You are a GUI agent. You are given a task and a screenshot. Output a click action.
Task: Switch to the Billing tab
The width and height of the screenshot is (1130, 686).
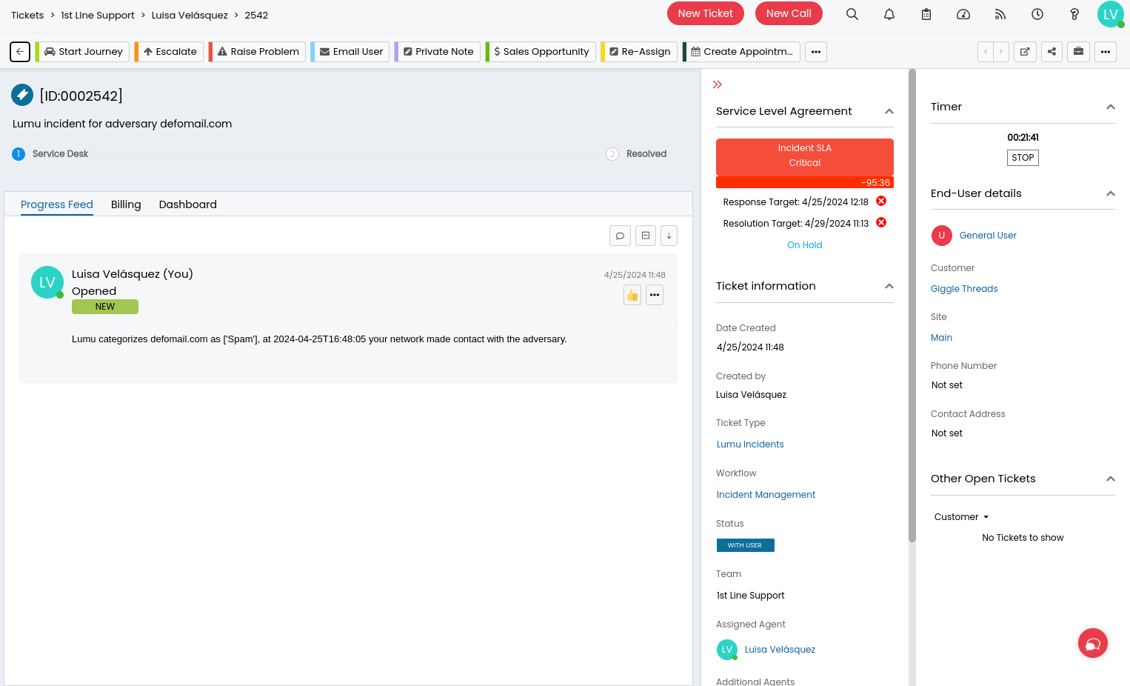pyautogui.click(x=126, y=204)
